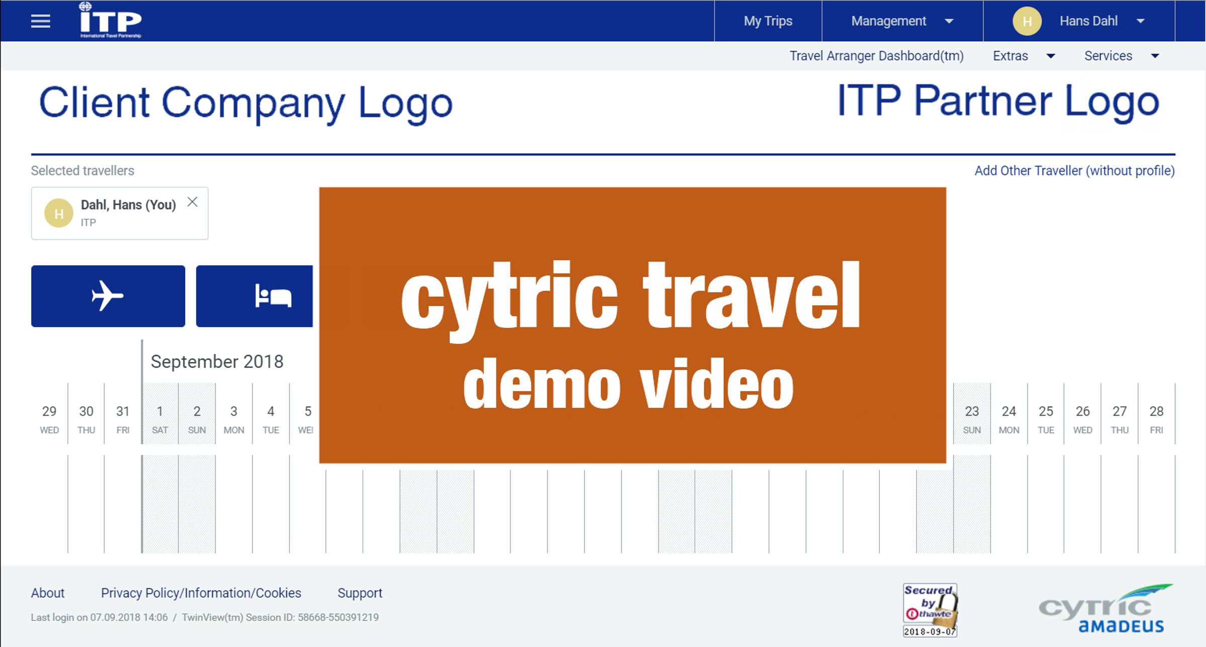Remove traveller Dahl, Hans with X
This screenshot has height=647, width=1206.
(x=192, y=202)
